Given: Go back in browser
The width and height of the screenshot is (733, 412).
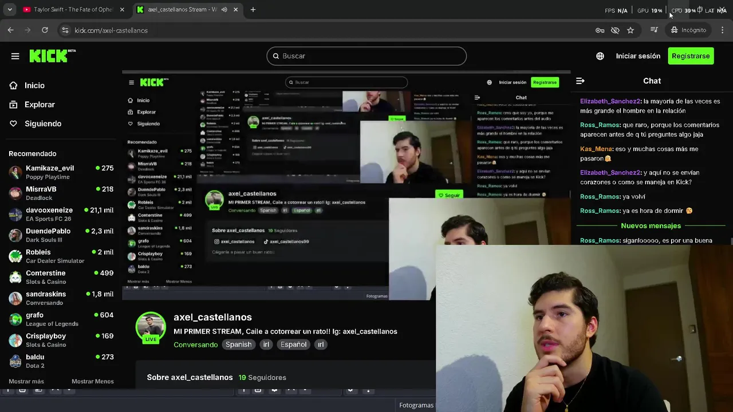Looking at the screenshot, I should 10,30.
